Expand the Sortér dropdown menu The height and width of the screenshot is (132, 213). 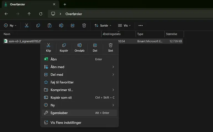click(103, 25)
